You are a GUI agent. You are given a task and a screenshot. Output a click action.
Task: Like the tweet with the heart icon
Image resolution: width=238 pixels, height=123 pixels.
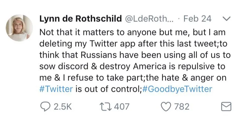coord(166,107)
